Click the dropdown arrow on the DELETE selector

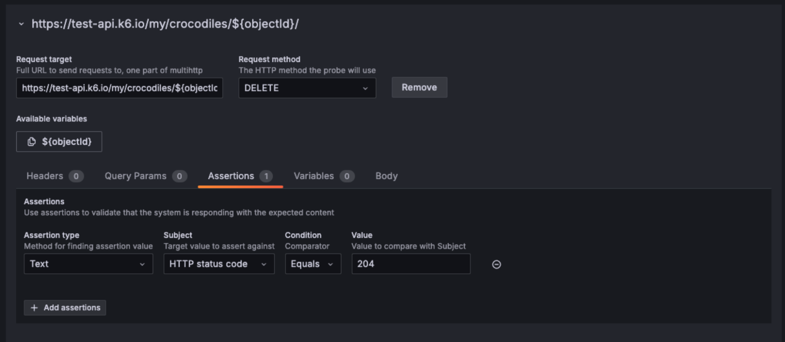(x=366, y=88)
